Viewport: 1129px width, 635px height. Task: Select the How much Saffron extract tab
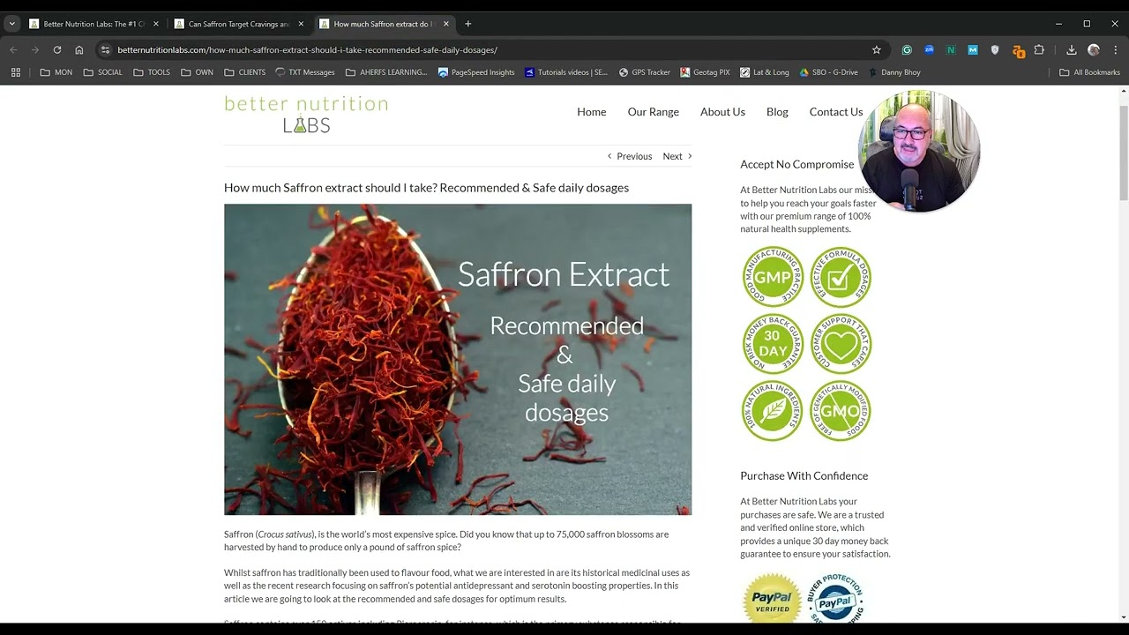[384, 24]
